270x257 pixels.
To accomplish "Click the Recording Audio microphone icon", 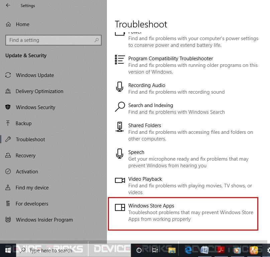I will point(120,87).
